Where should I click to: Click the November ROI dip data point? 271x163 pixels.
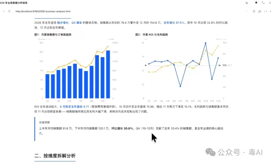point(212,79)
